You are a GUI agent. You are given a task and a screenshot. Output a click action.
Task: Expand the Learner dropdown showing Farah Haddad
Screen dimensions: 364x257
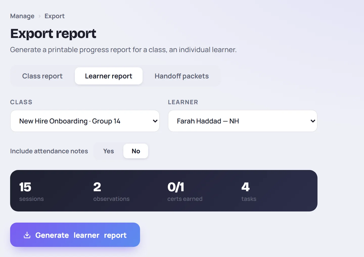(243, 121)
